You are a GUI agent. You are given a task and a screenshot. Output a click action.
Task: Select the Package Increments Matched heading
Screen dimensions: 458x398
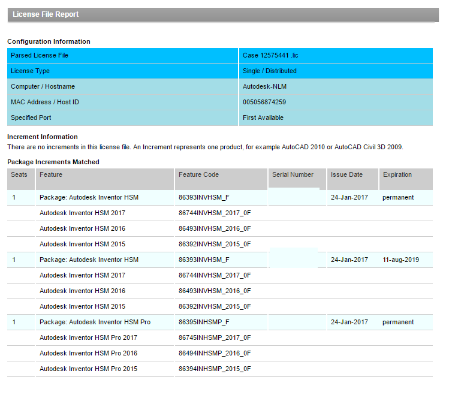click(53, 162)
